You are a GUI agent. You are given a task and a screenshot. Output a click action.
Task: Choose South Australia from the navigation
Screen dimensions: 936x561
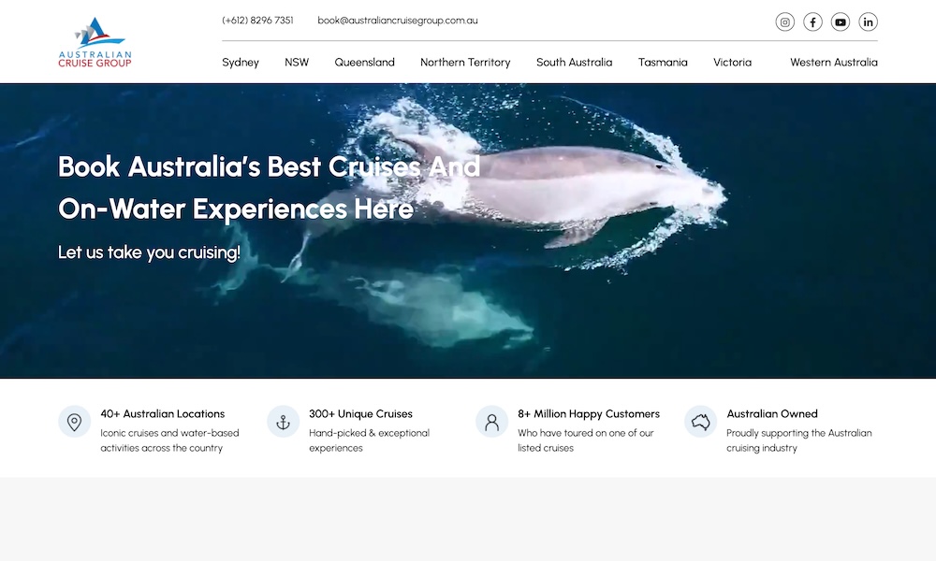(574, 63)
